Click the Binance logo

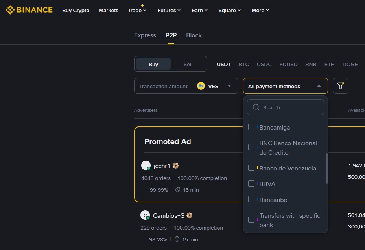tap(29, 10)
